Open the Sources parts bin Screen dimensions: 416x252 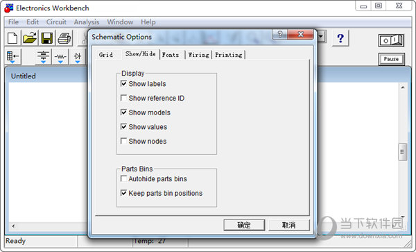43,56
